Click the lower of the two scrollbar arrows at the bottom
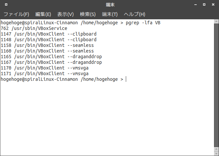This screenshot has width=219, height=156. 216,153
